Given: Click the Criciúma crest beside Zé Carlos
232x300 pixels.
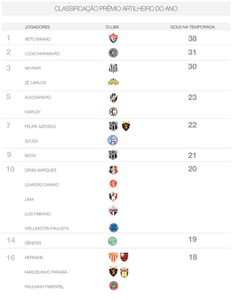Looking at the screenshot, I should click(x=113, y=82).
